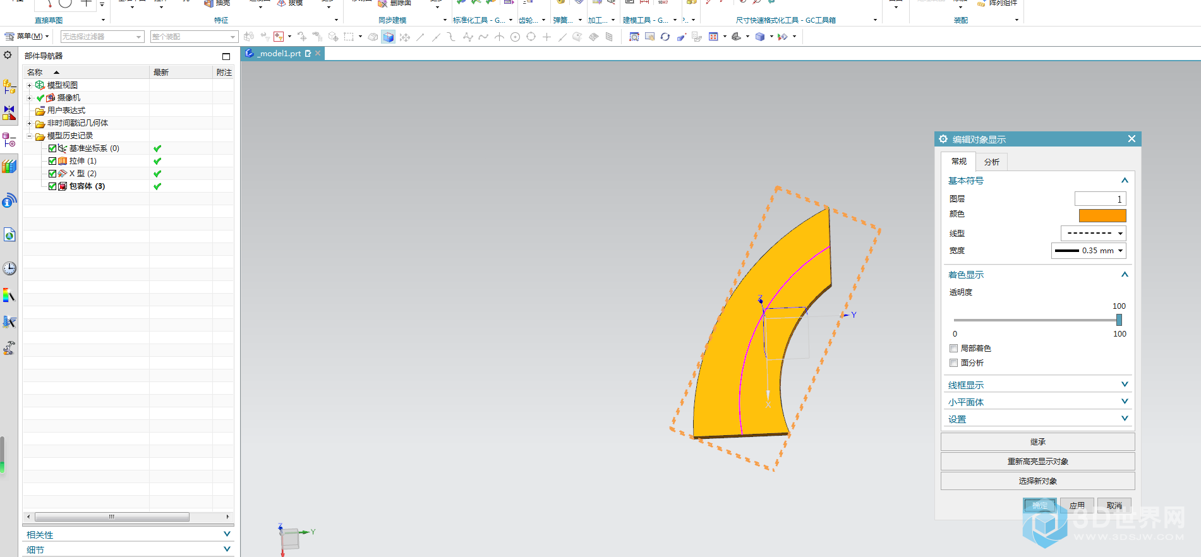1201x557 pixels.
Task: Open the Assembly Navigator sidebar icon
Action: tap(9, 86)
